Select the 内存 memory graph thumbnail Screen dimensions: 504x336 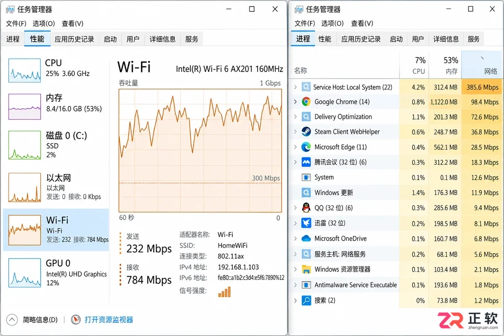point(25,106)
